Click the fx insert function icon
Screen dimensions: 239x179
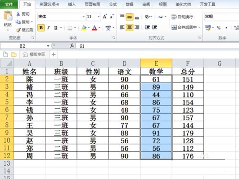click(x=72, y=46)
